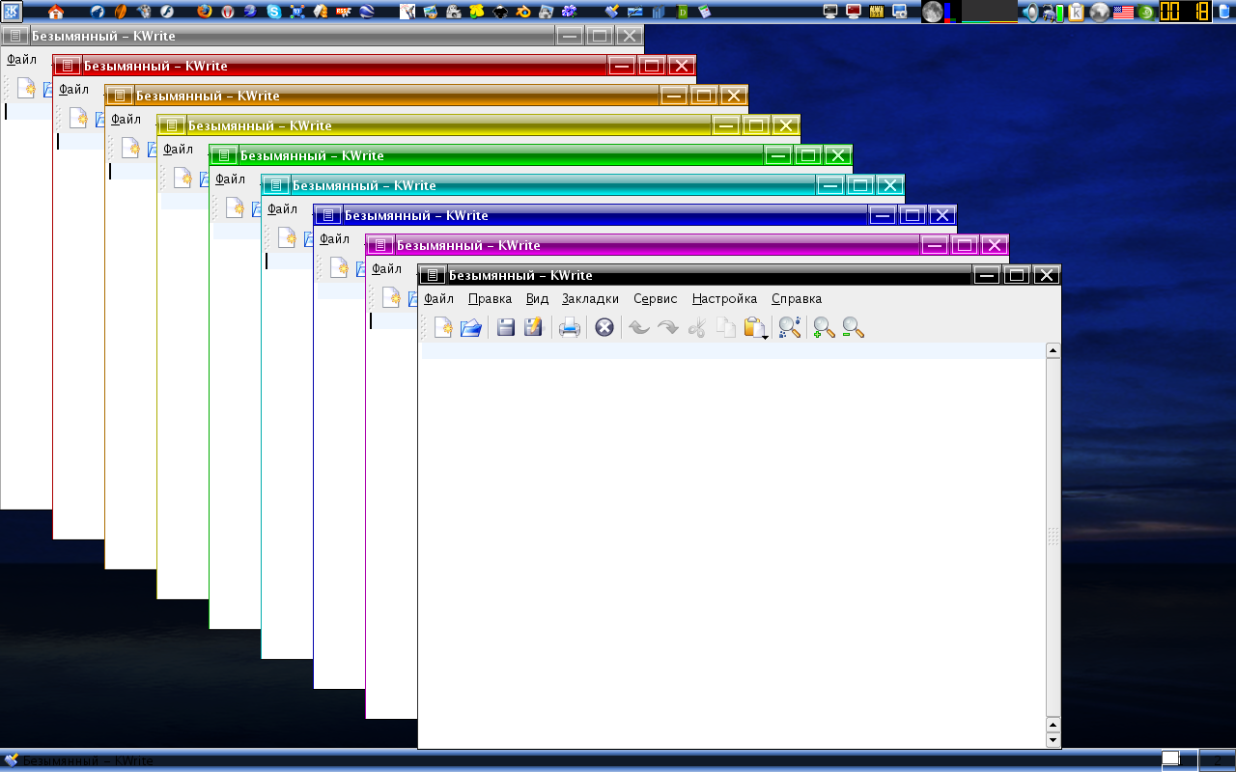The height and width of the screenshot is (772, 1236).
Task: Click the Redo arrow icon
Action: tap(667, 328)
